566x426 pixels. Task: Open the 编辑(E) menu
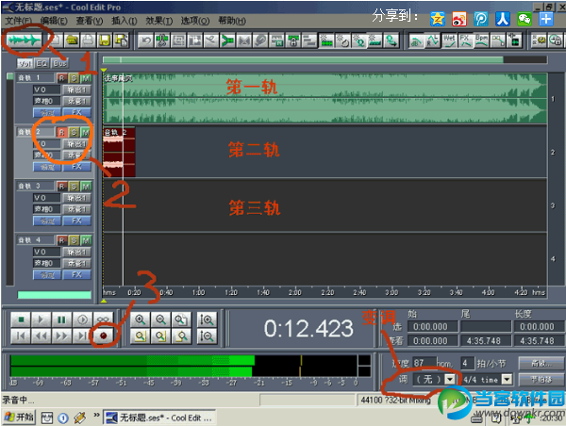(54, 21)
